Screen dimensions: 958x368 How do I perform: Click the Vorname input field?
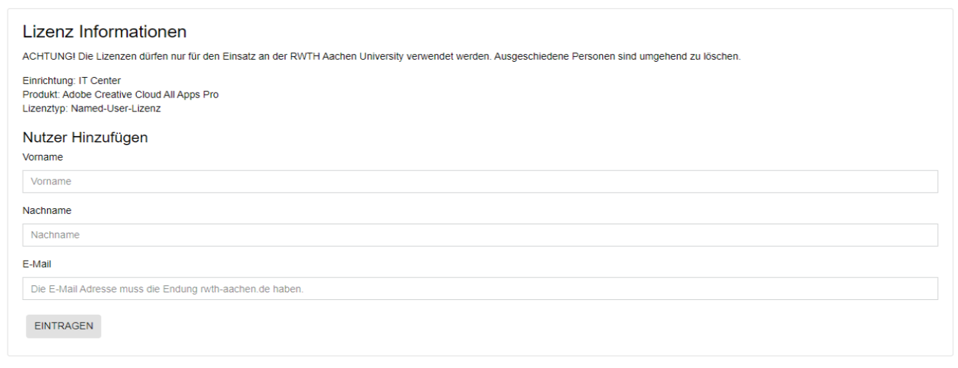pyautogui.click(x=480, y=182)
